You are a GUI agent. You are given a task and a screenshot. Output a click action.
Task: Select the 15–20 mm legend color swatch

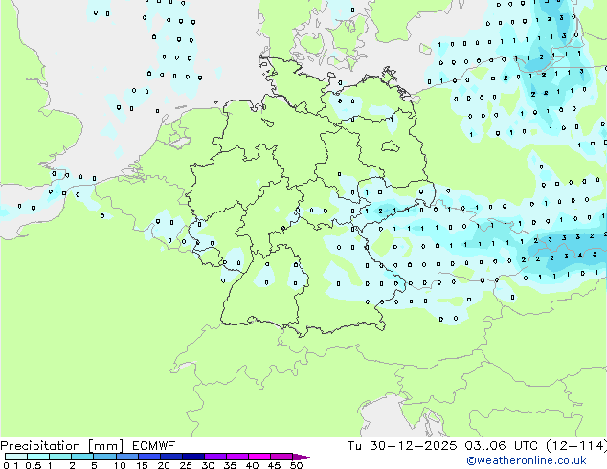point(148,457)
